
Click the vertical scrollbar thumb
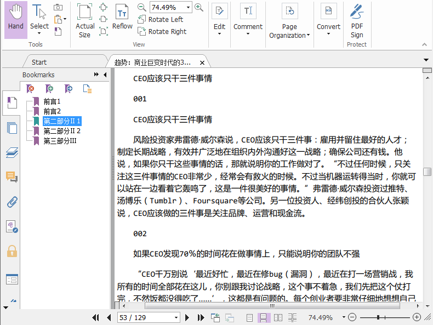click(x=427, y=172)
